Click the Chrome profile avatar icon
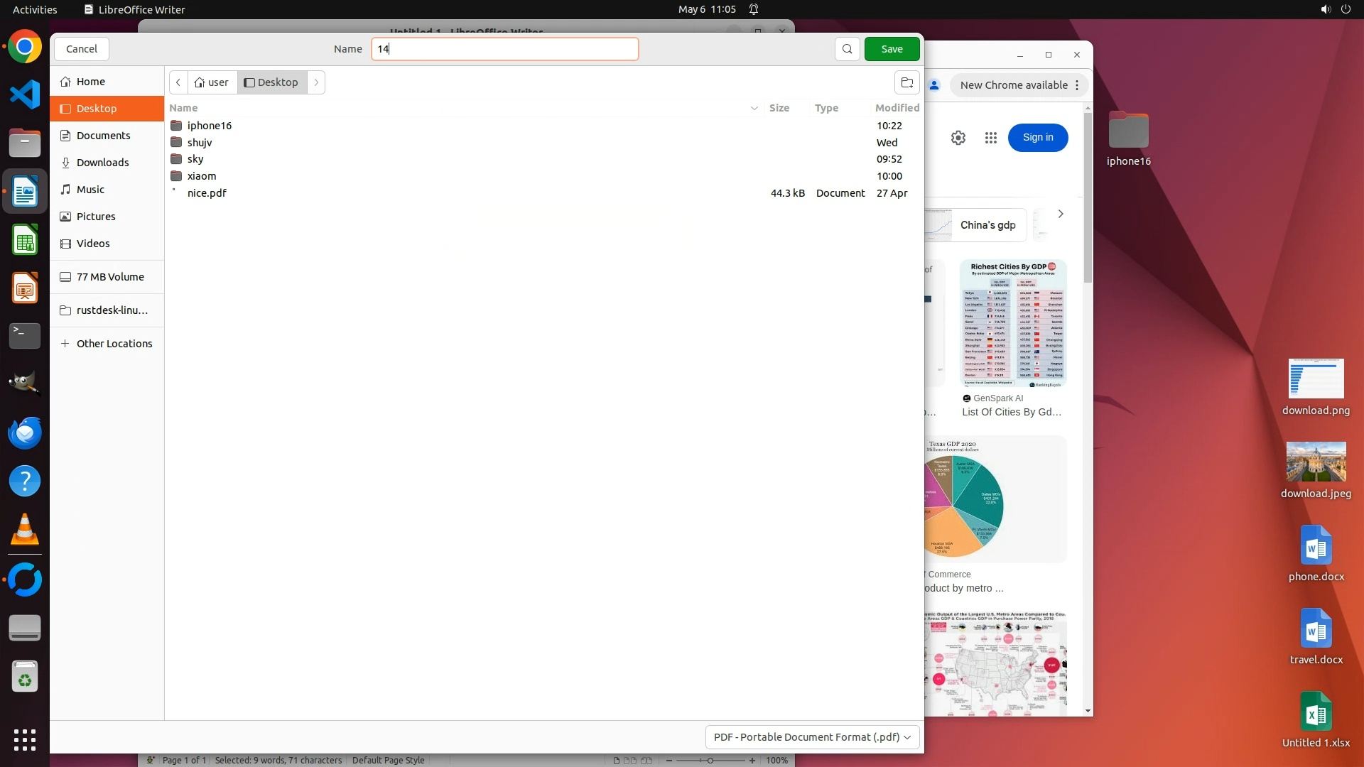Image resolution: width=1364 pixels, height=767 pixels. click(934, 85)
